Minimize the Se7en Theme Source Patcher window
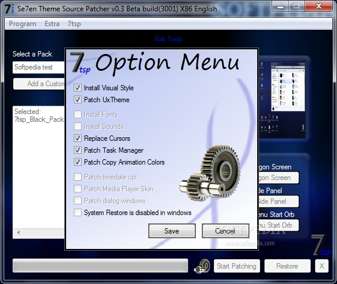The height and width of the screenshot is (284, 337). click(280, 7)
